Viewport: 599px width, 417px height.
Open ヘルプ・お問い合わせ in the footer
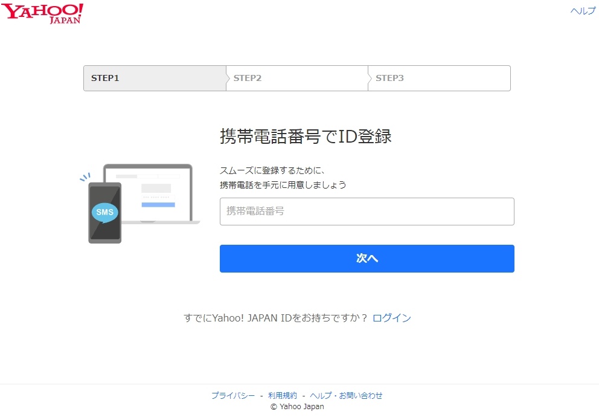click(x=345, y=395)
